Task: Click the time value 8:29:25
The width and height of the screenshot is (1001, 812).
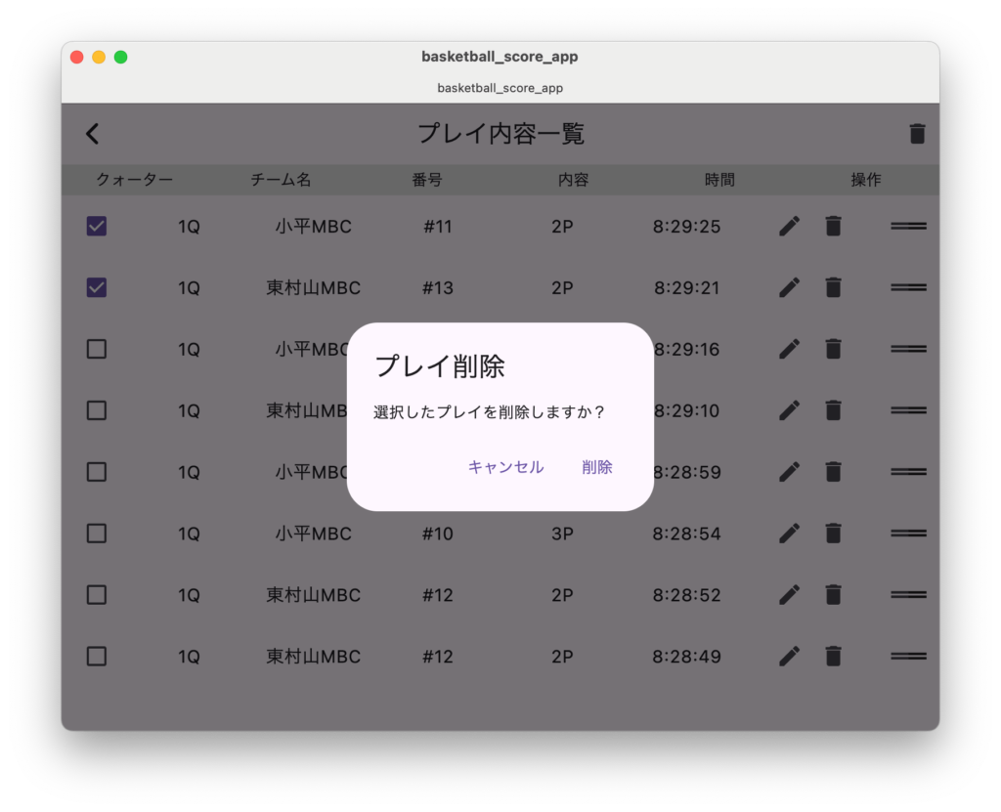Action: 687,227
